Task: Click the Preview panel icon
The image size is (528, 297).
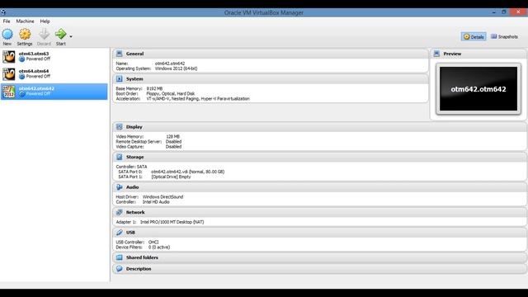Action: tap(436, 54)
